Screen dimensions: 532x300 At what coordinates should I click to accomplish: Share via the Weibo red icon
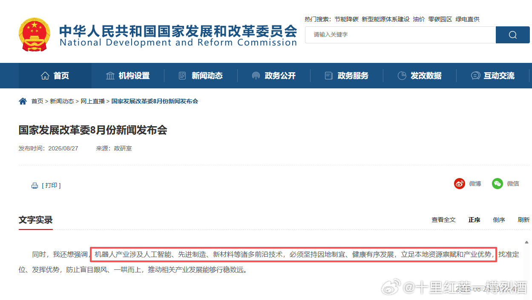click(x=460, y=184)
